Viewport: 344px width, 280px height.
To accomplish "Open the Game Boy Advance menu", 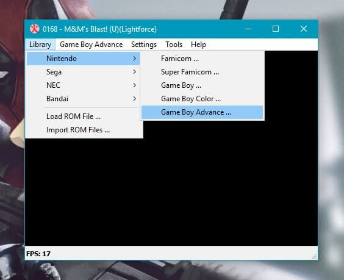I will pyautogui.click(x=91, y=45).
